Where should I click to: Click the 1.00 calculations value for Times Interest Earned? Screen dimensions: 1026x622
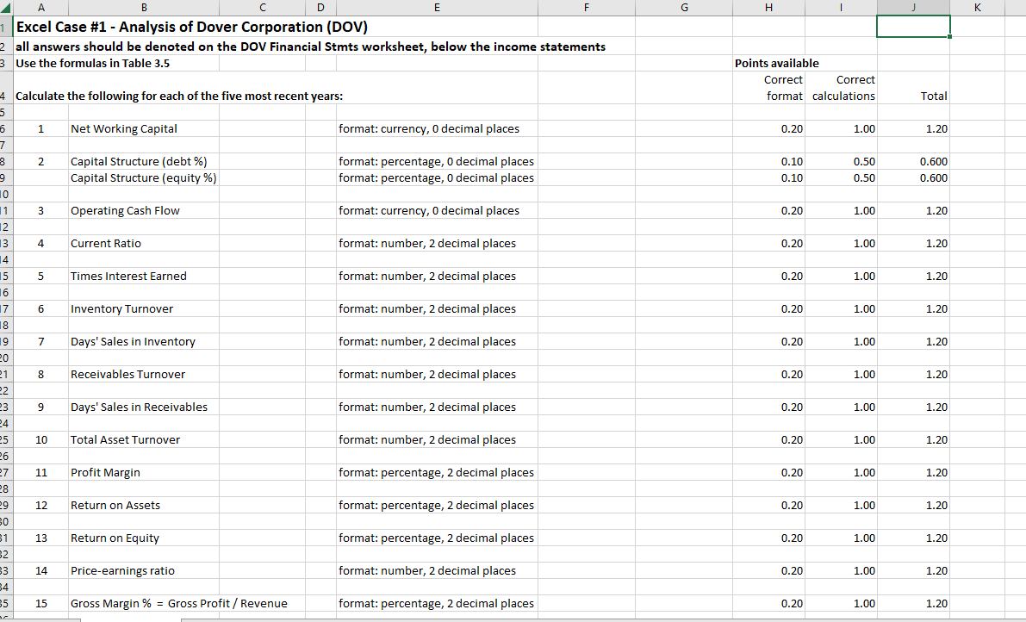click(x=841, y=276)
